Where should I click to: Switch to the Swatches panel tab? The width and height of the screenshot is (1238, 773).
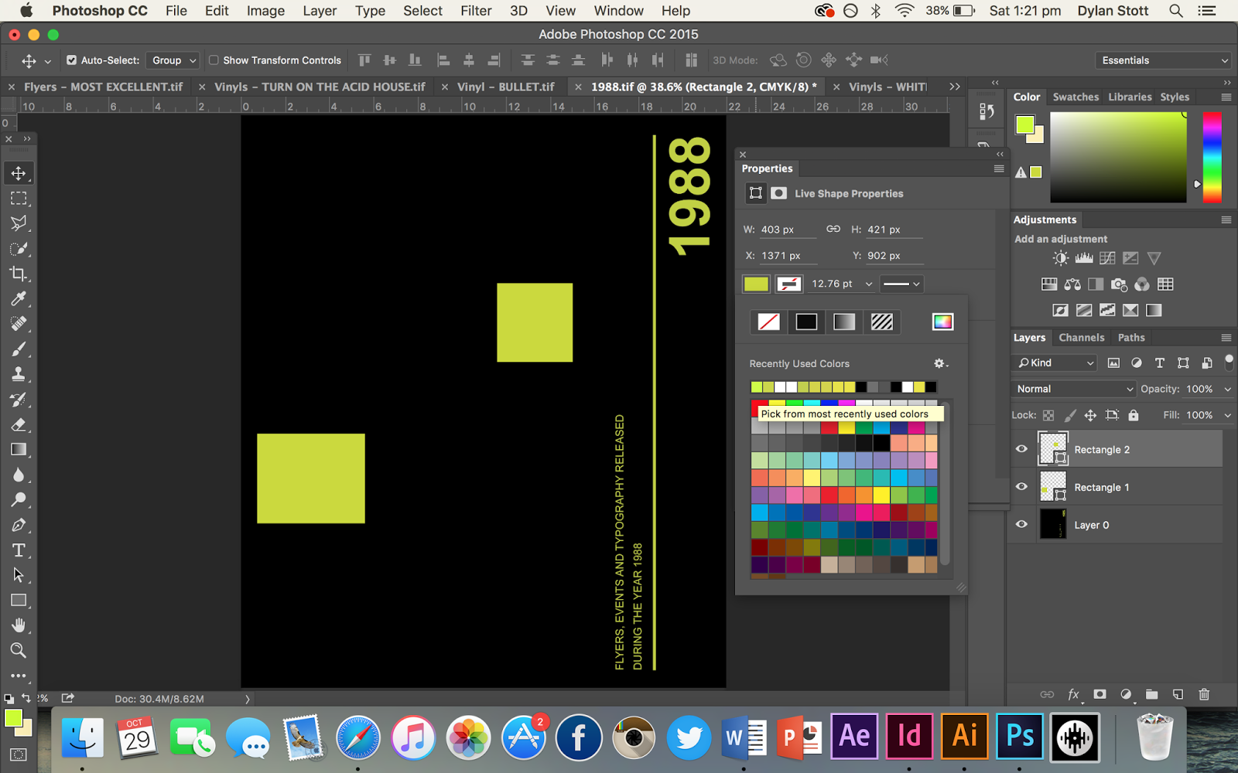click(x=1075, y=97)
